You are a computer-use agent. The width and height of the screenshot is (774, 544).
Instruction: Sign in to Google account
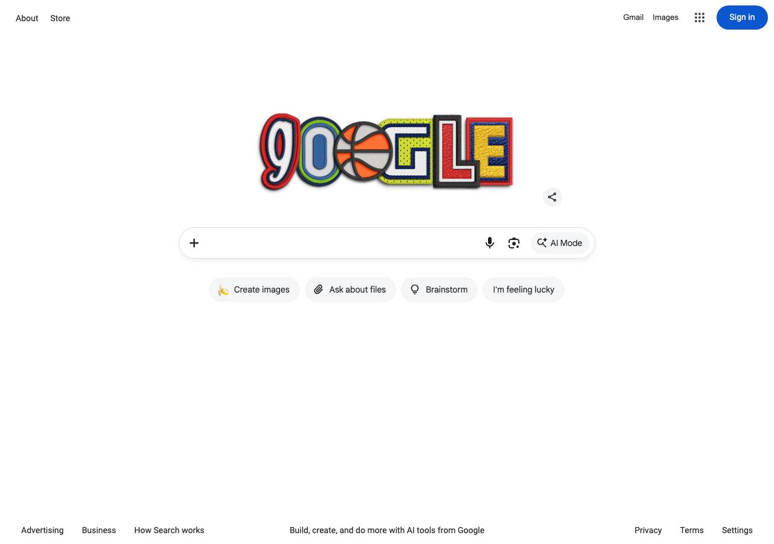point(742,18)
